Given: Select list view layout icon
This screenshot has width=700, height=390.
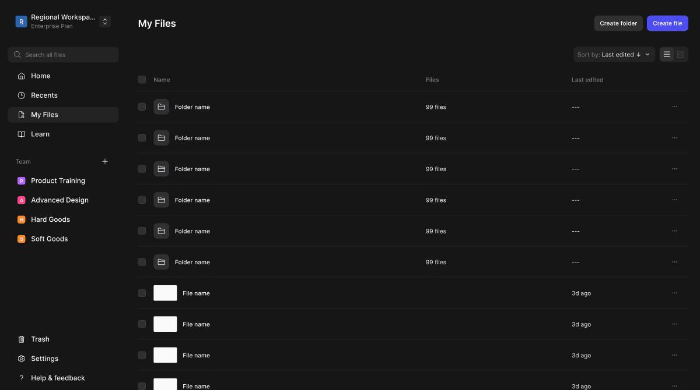Looking at the screenshot, I should [666, 54].
